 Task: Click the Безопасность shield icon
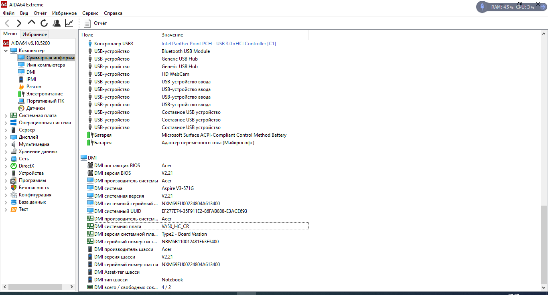point(14,188)
